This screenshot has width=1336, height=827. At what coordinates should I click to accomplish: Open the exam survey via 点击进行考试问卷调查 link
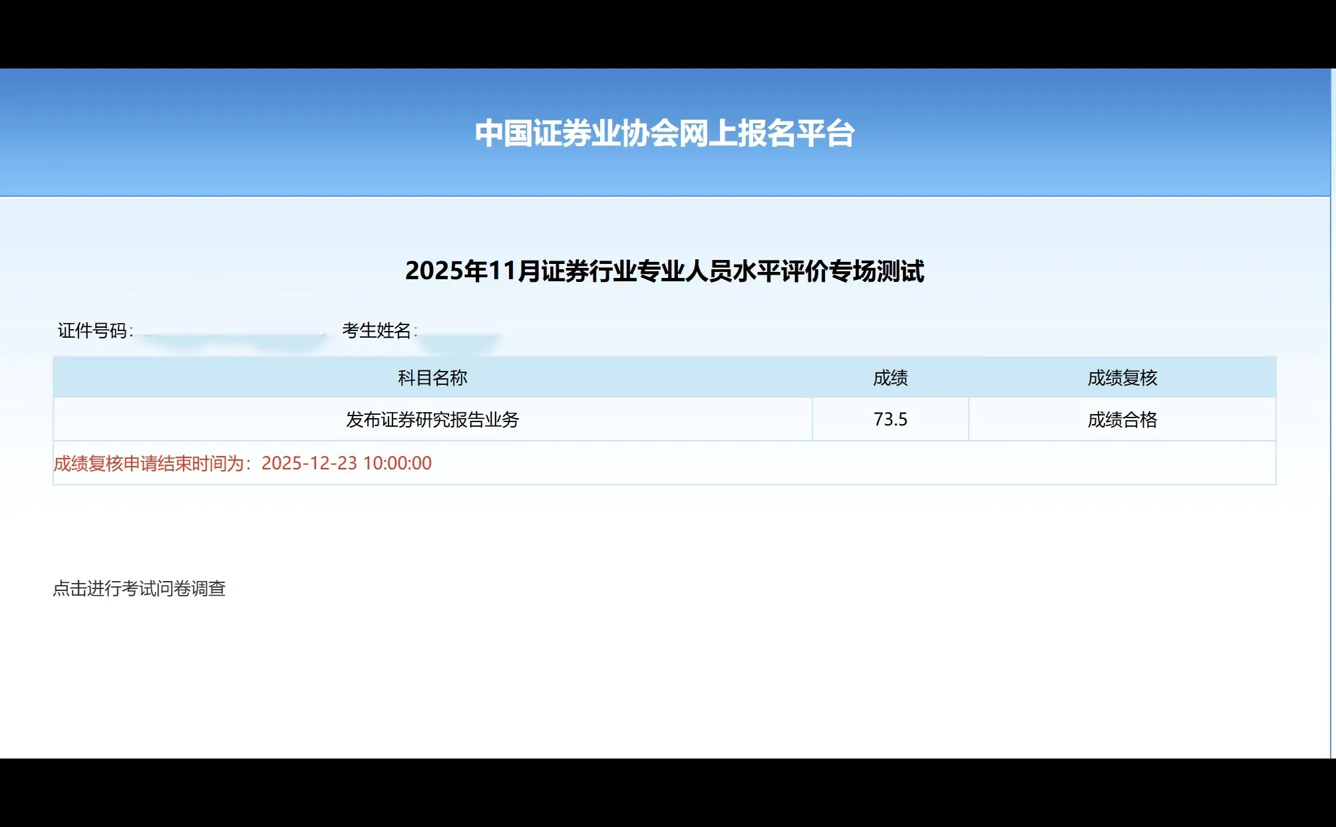(140, 588)
